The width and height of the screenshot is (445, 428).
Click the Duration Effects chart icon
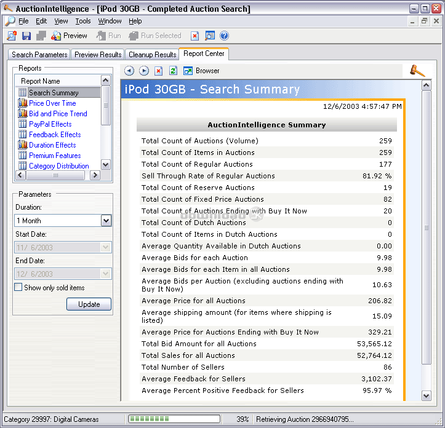[22, 145]
